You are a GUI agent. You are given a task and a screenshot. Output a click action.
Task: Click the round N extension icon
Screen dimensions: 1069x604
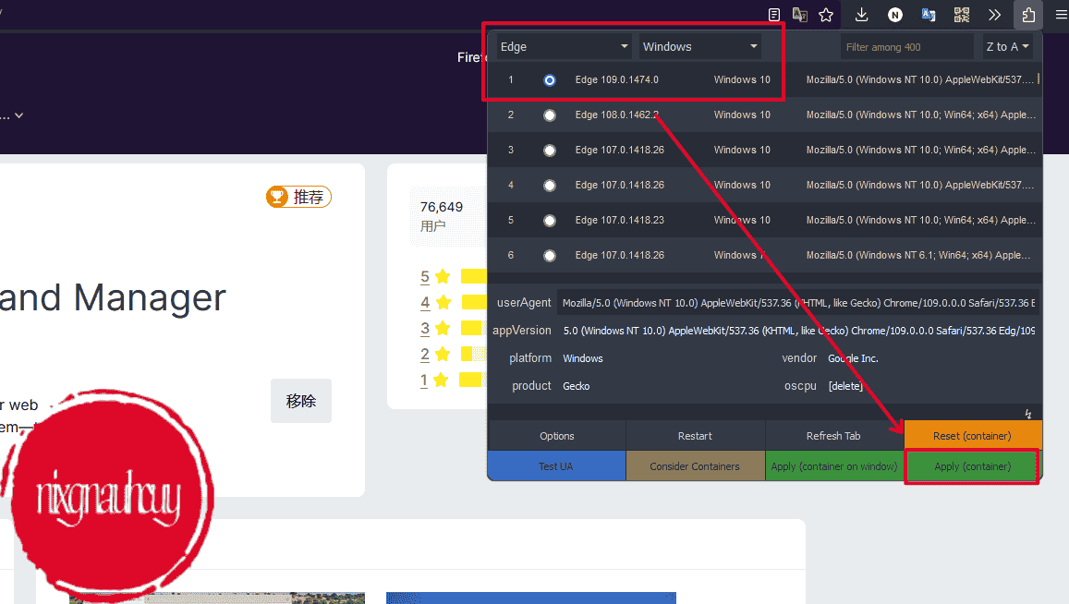895,15
